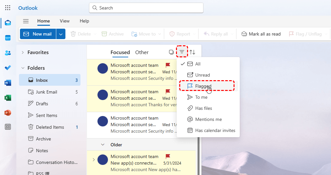
Task: Open the Sent Items folder
Action: pos(50,115)
